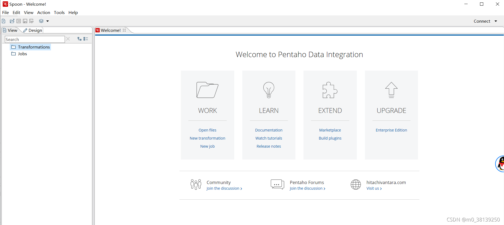Click the Community people icon
This screenshot has width=504, height=225.
point(196,185)
